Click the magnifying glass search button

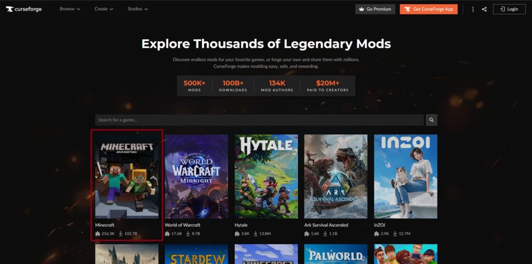point(432,120)
